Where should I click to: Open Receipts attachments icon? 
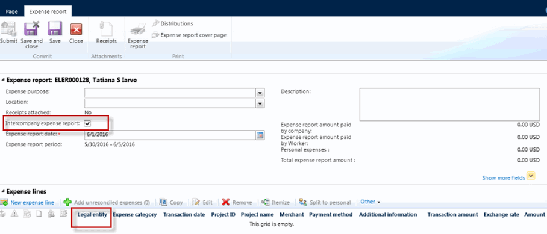[x=107, y=29]
